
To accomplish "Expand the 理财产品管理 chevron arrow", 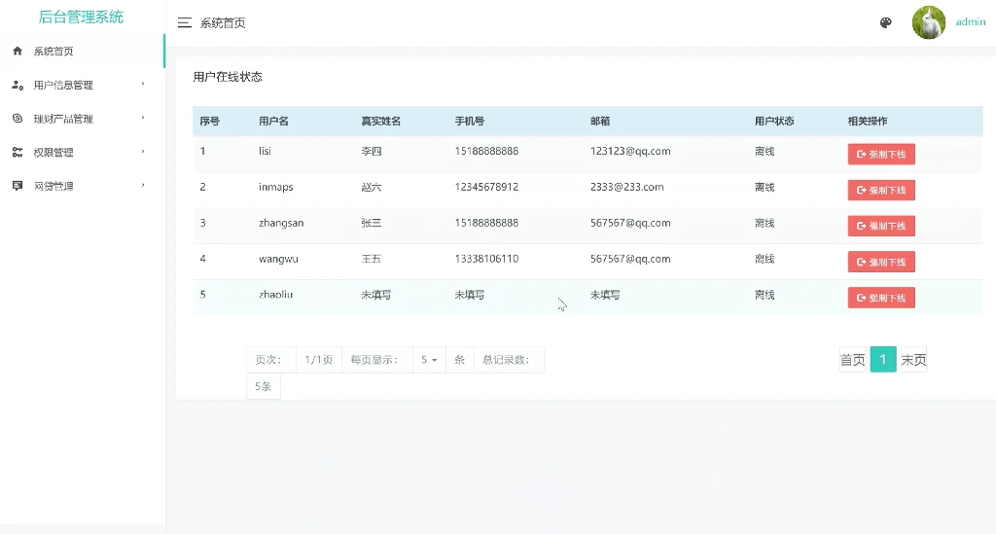I will pos(143,119).
